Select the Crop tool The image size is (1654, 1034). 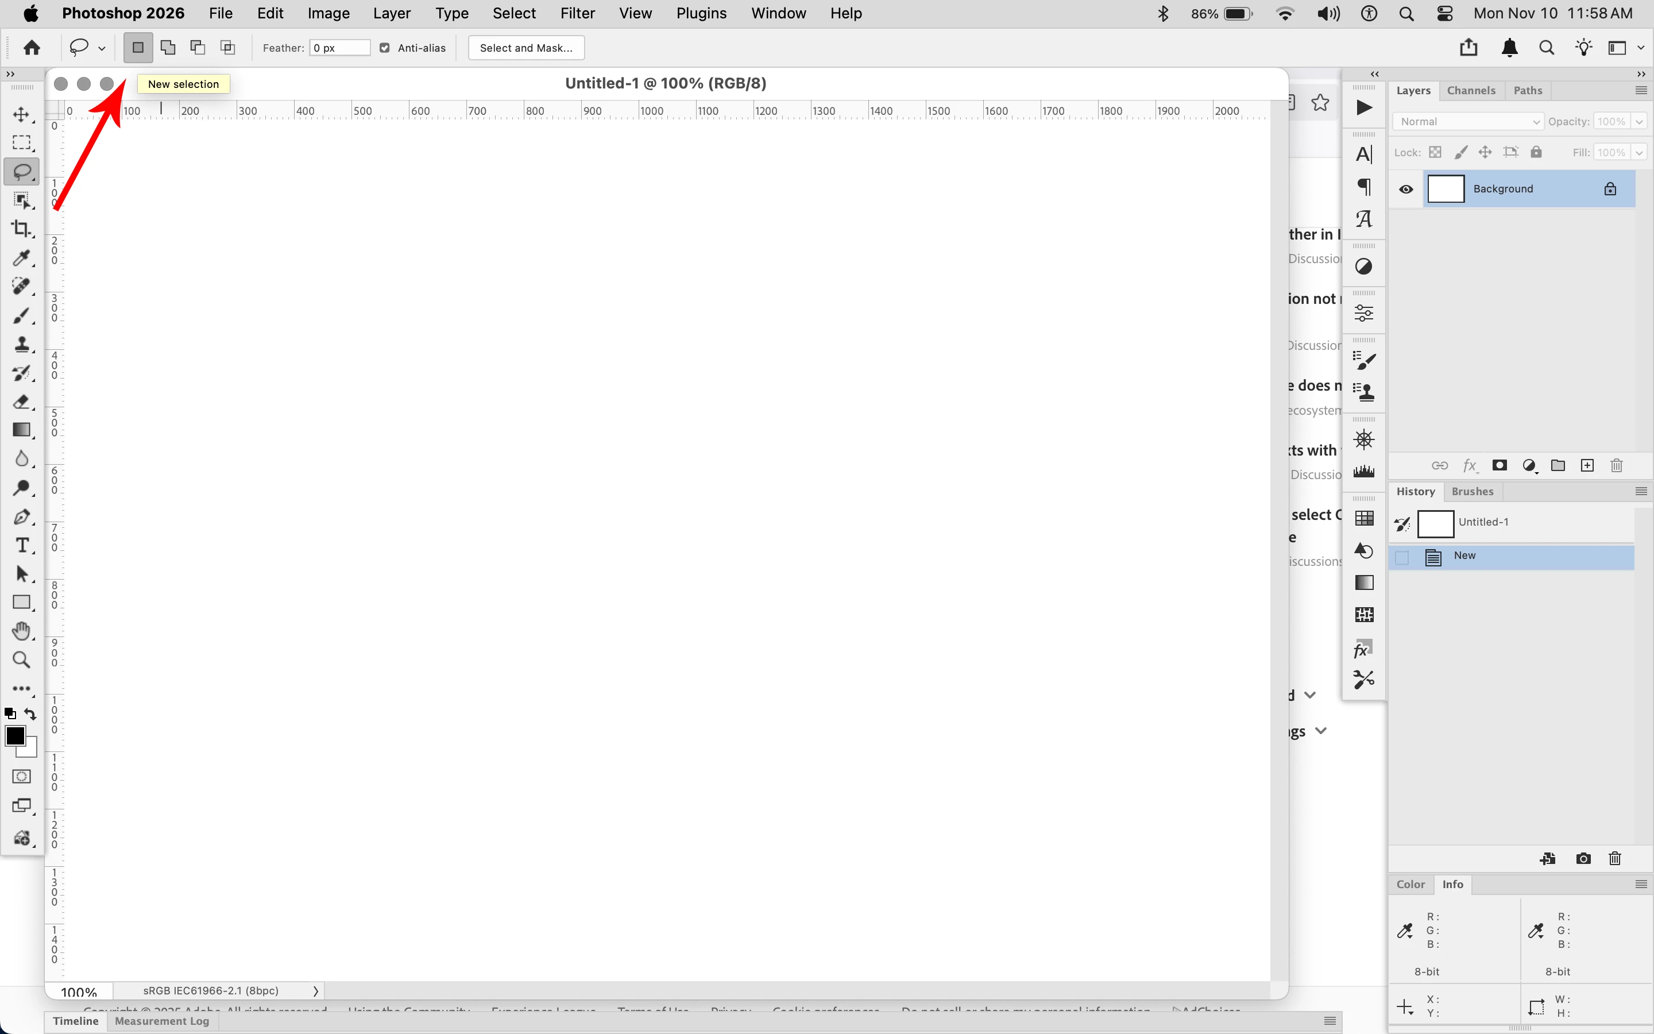(x=21, y=229)
